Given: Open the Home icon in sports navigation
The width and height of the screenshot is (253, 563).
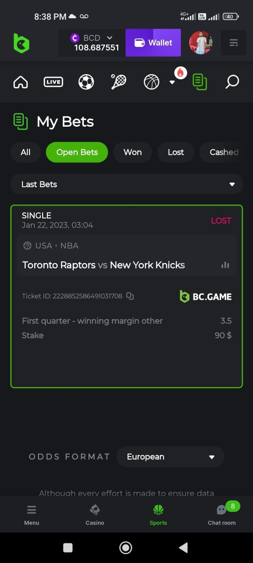Looking at the screenshot, I should coord(21,82).
